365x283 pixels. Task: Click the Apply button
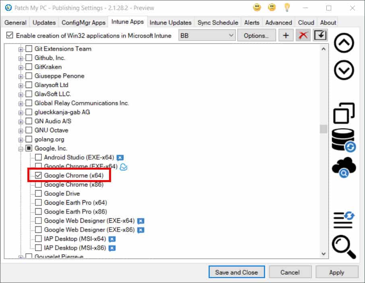click(336, 272)
